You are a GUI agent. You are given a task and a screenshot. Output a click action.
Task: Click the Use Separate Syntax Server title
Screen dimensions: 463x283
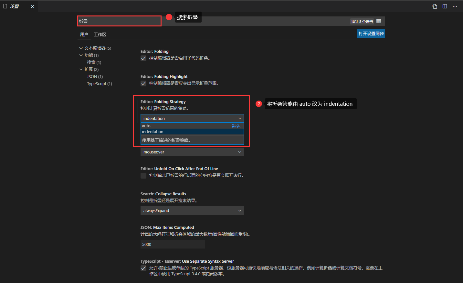[187, 261]
